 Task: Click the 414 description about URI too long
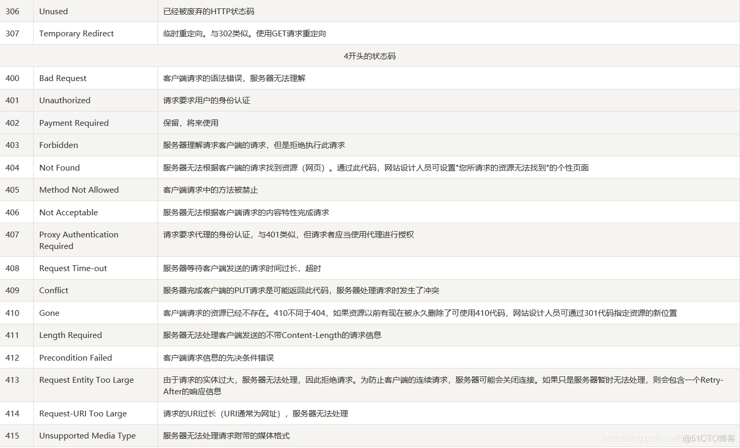255,413
